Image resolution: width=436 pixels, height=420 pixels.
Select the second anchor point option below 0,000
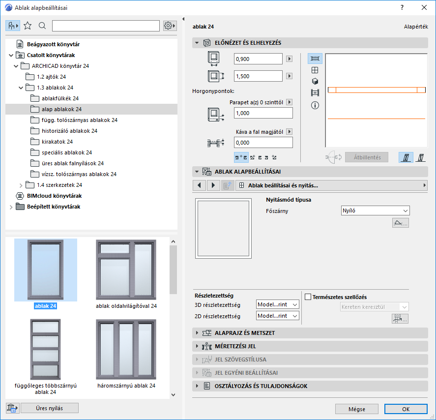252,157
